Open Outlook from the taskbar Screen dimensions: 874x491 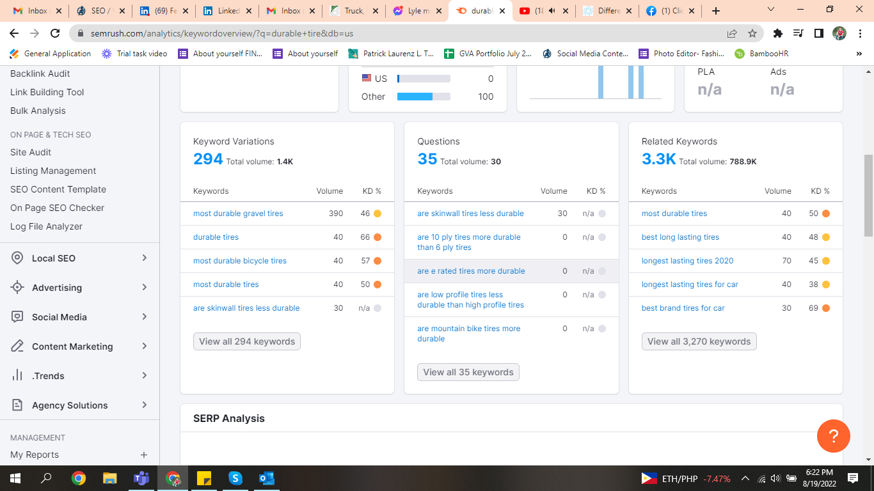[x=267, y=478]
